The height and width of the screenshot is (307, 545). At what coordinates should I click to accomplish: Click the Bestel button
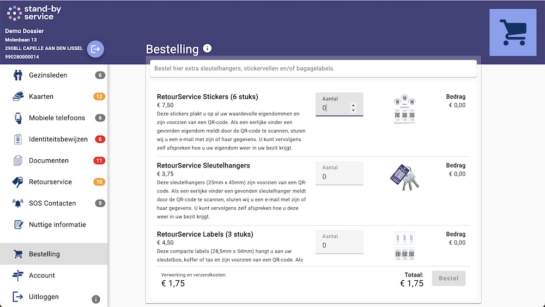coord(449,278)
